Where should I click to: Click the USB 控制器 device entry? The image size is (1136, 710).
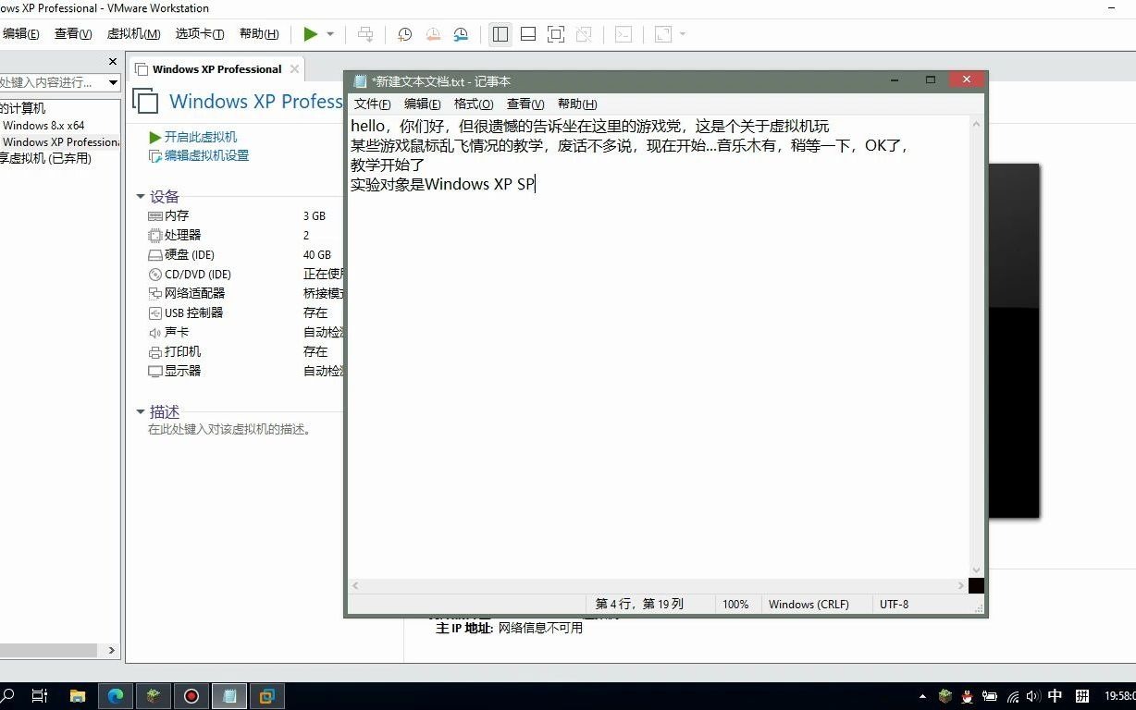tap(186, 312)
